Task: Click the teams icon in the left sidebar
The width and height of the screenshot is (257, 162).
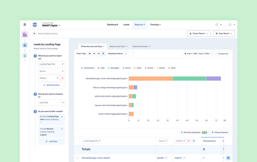Action: [x=25, y=45]
